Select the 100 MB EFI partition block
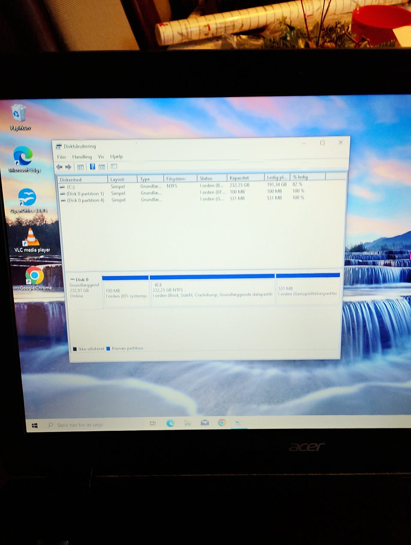This screenshot has height=545, width=411. [126, 291]
